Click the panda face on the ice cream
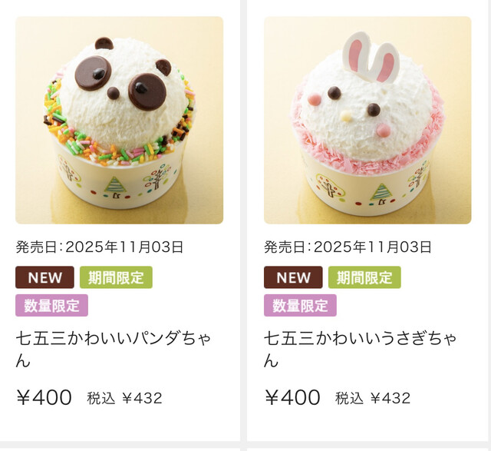 pyautogui.click(x=124, y=92)
